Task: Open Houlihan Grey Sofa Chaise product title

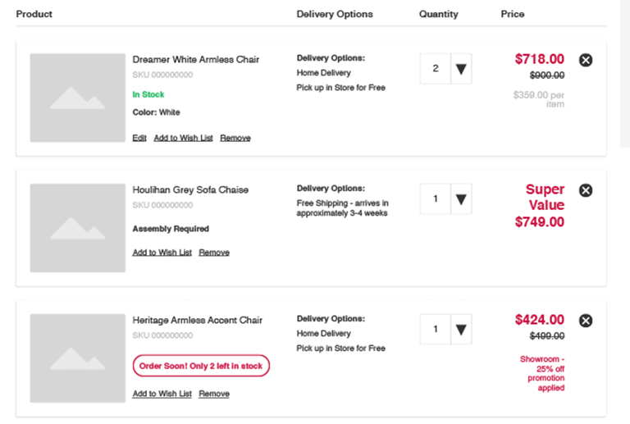Action: click(190, 190)
